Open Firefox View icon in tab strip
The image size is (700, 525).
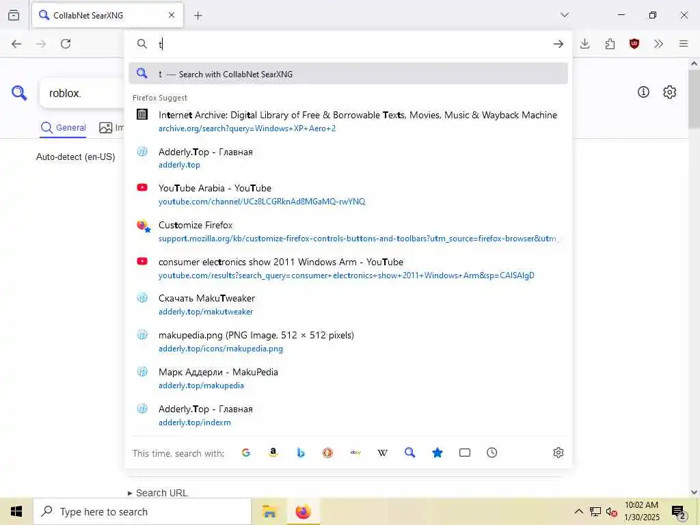[14, 15]
